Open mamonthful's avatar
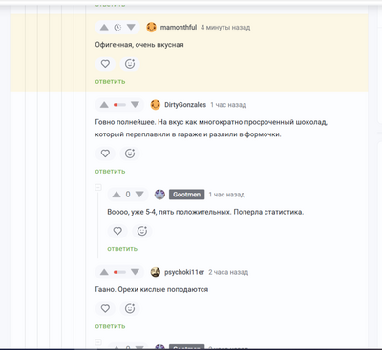Image resolution: width=382 pixels, height=350 pixels. (x=151, y=28)
